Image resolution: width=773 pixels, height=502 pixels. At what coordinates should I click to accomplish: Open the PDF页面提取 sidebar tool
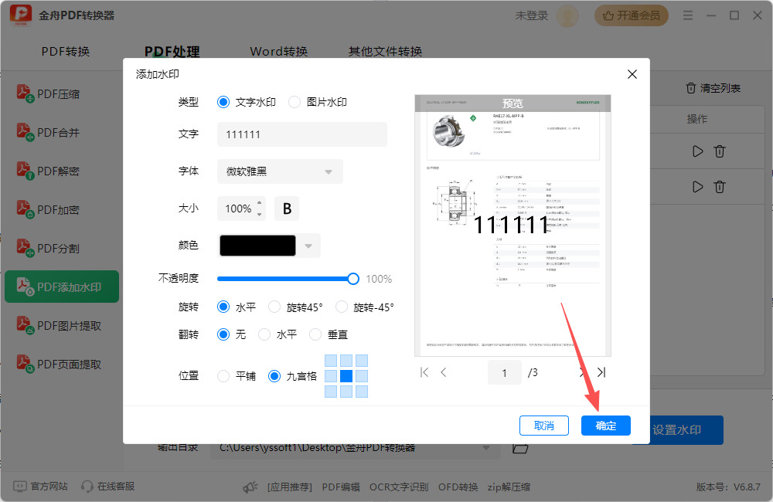point(60,364)
